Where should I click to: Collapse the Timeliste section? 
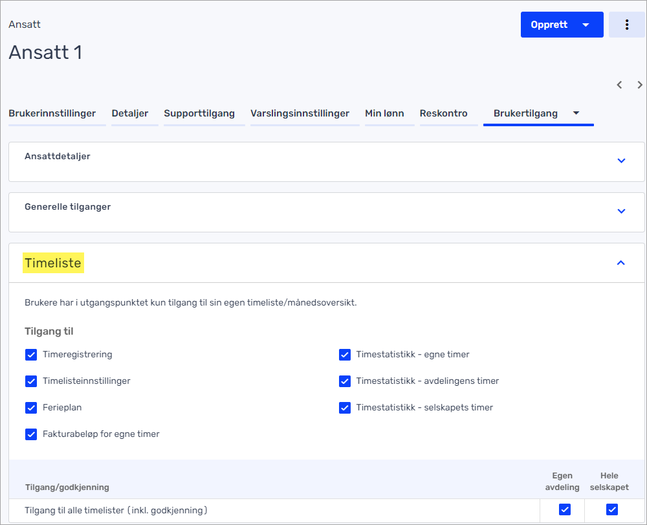pos(620,263)
